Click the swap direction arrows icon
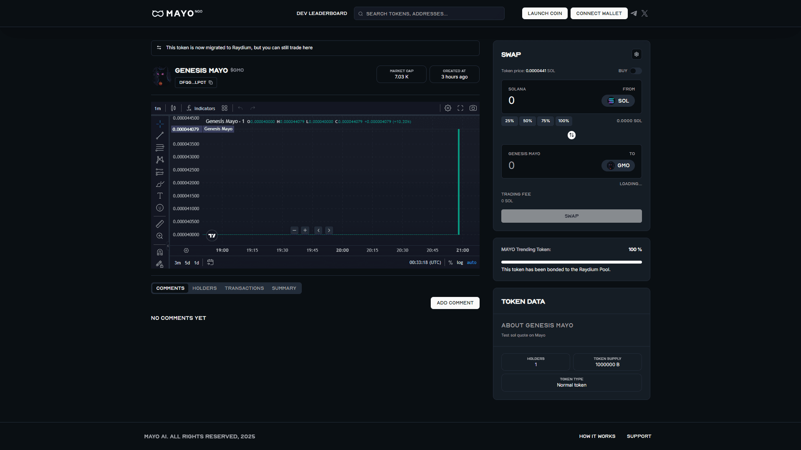 571,135
